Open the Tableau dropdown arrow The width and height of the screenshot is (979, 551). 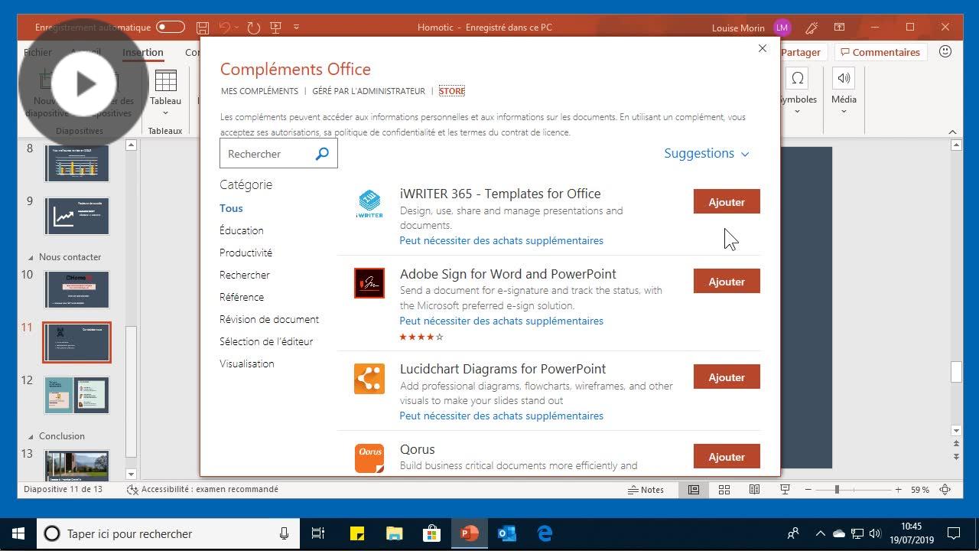pyautogui.click(x=165, y=112)
